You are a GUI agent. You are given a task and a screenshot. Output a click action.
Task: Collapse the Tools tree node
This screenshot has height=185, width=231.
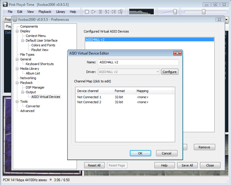pyautogui.click(x=17, y=101)
